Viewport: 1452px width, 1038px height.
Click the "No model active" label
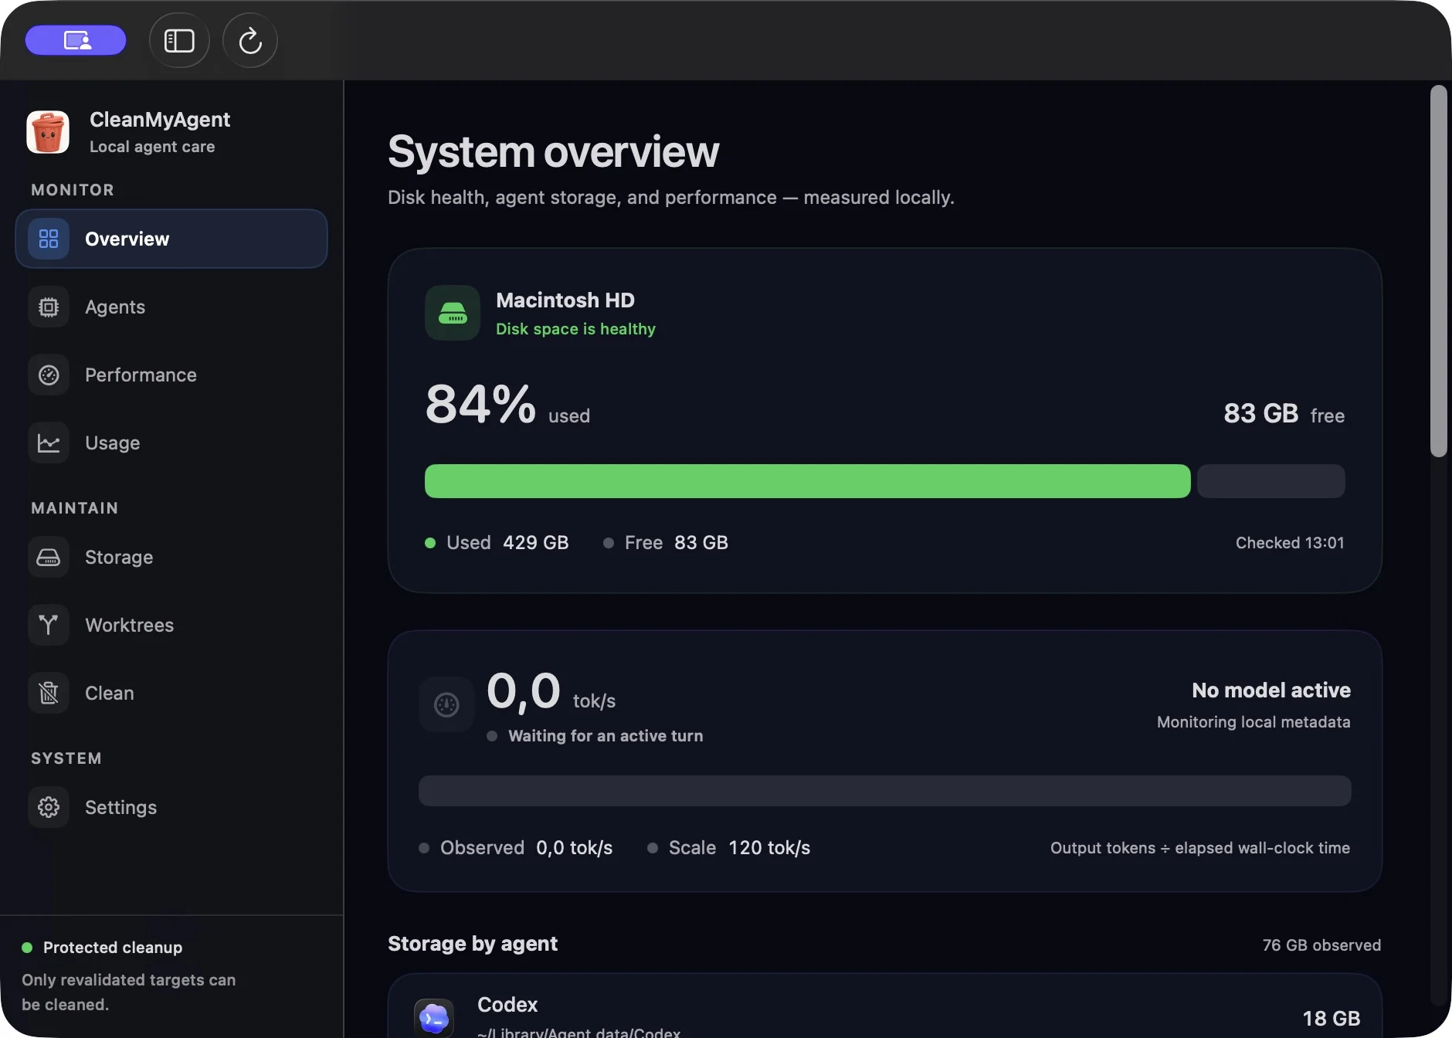(x=1271, y=690)
